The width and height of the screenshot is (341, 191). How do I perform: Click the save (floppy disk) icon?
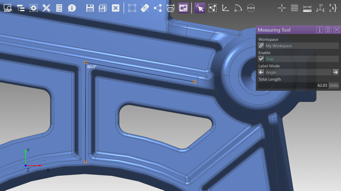coord(90,8)
